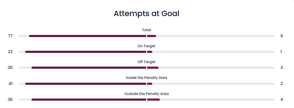Click the right value 1 for On Target
The height and width of the screenshot is (108, 294).
281,52
